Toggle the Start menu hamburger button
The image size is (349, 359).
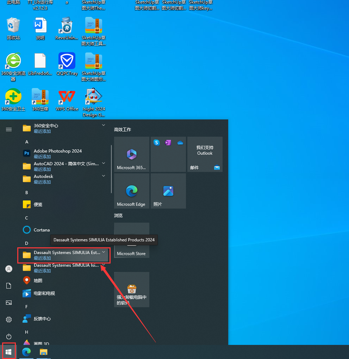point(9,129)
